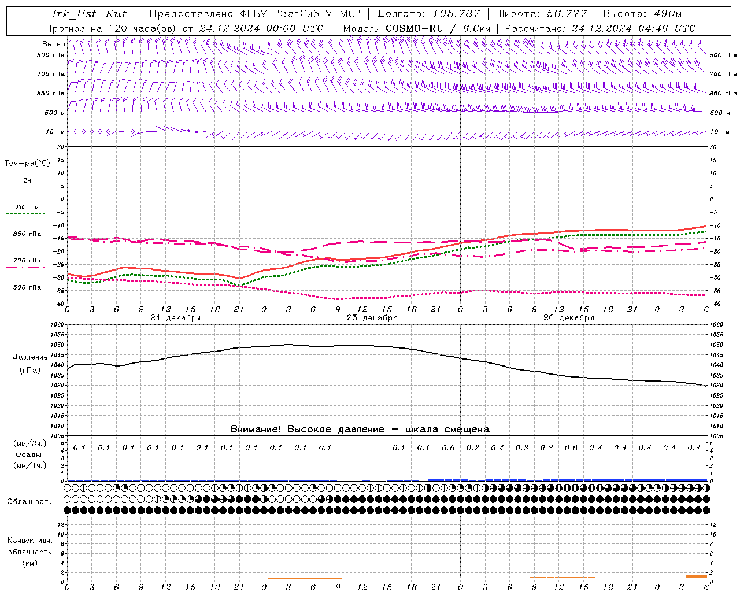Image resolution: width=740 pixels, height=592 pixels.
Task: Click the Тем-ра(°C) temperature label
Action: [27, 164]
